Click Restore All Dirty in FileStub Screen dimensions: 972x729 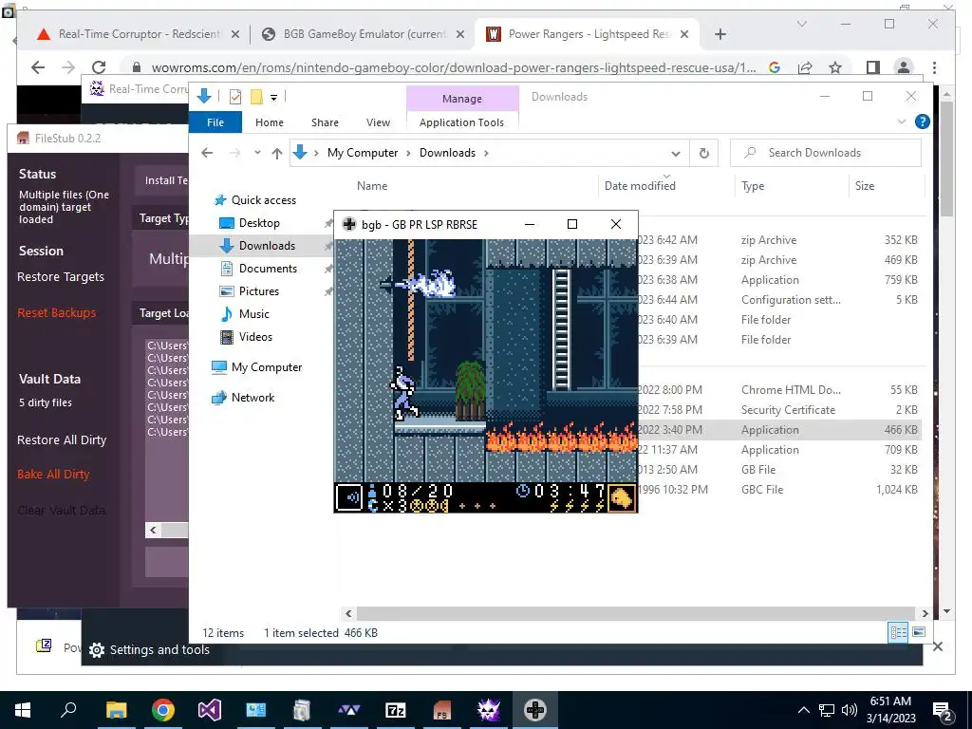click(x=62, y=440)
